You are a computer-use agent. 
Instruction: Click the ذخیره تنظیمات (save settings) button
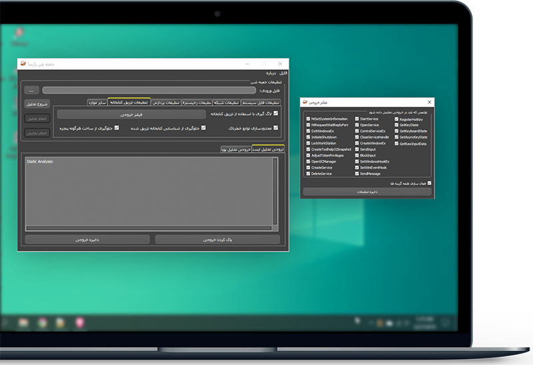pos(366,191)
